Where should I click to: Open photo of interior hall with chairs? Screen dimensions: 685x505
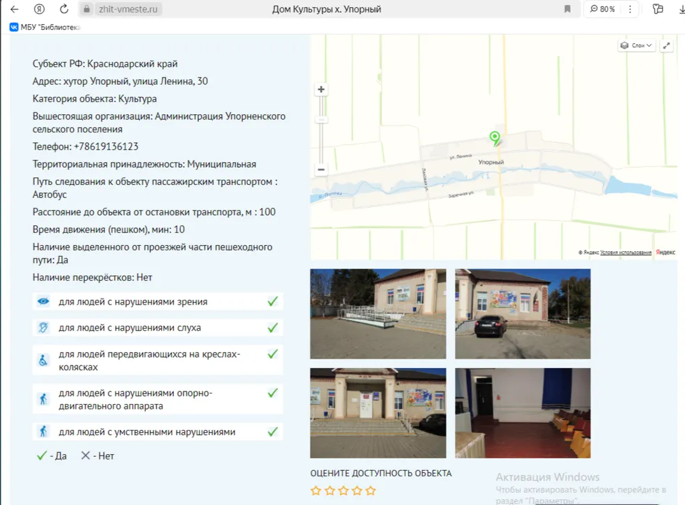[522, 412]
